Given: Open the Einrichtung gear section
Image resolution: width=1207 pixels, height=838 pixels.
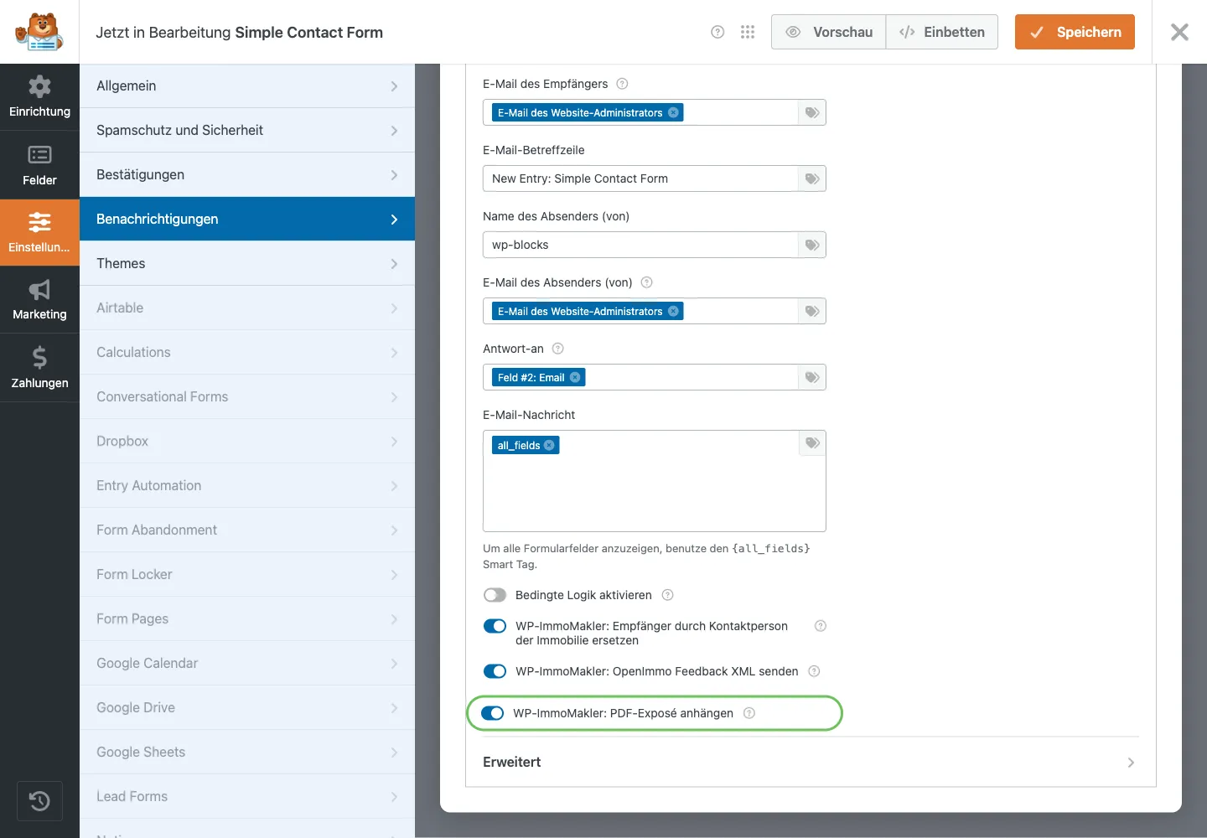Looking at the screenshot, I should (39, 97).
